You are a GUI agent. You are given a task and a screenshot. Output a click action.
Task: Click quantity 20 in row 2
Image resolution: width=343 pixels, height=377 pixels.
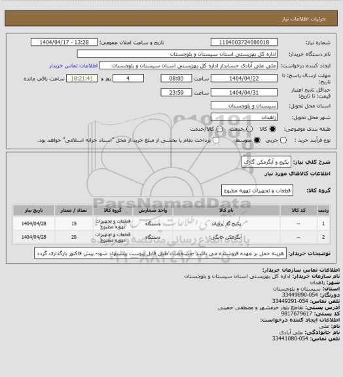(x=74, y=237)
